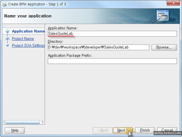
Task: Click the 'Application Name:' label
Action: click(63, 28)
